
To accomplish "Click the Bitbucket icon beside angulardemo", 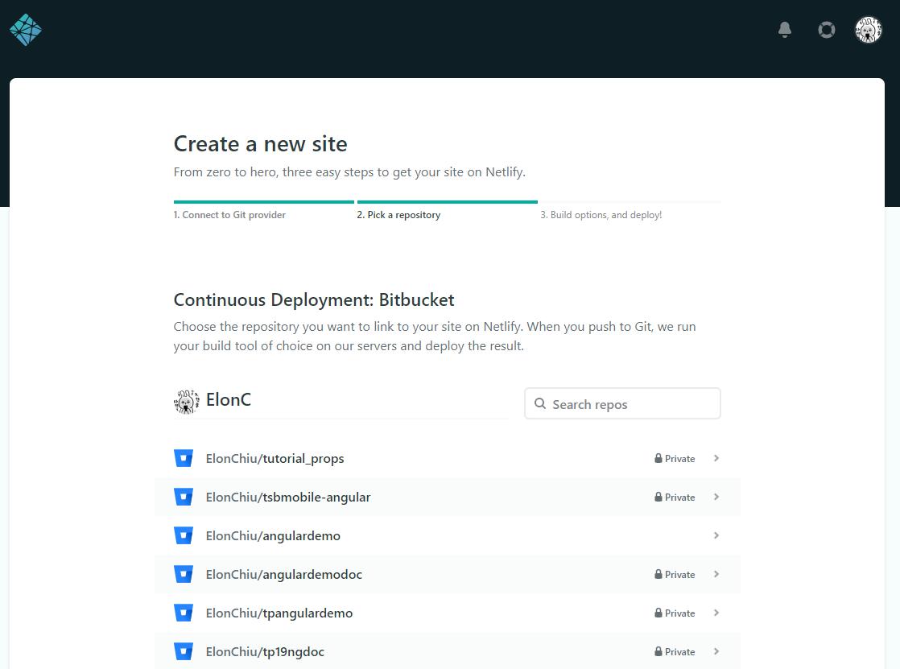I will (x=184, y=535).
